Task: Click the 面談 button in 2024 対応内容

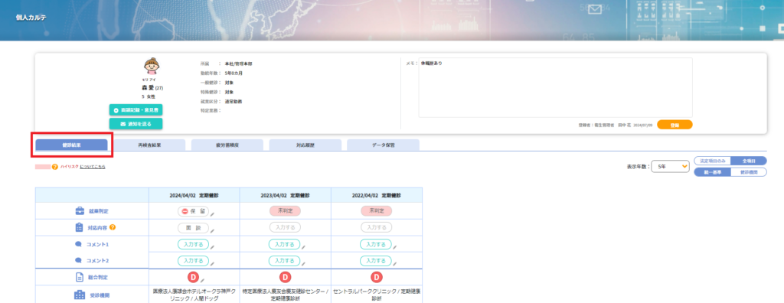Action: (x=194, y=227)
